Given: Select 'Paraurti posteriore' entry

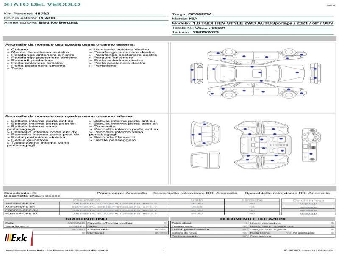Looking at the screenshot, I should tap(30, 60).
